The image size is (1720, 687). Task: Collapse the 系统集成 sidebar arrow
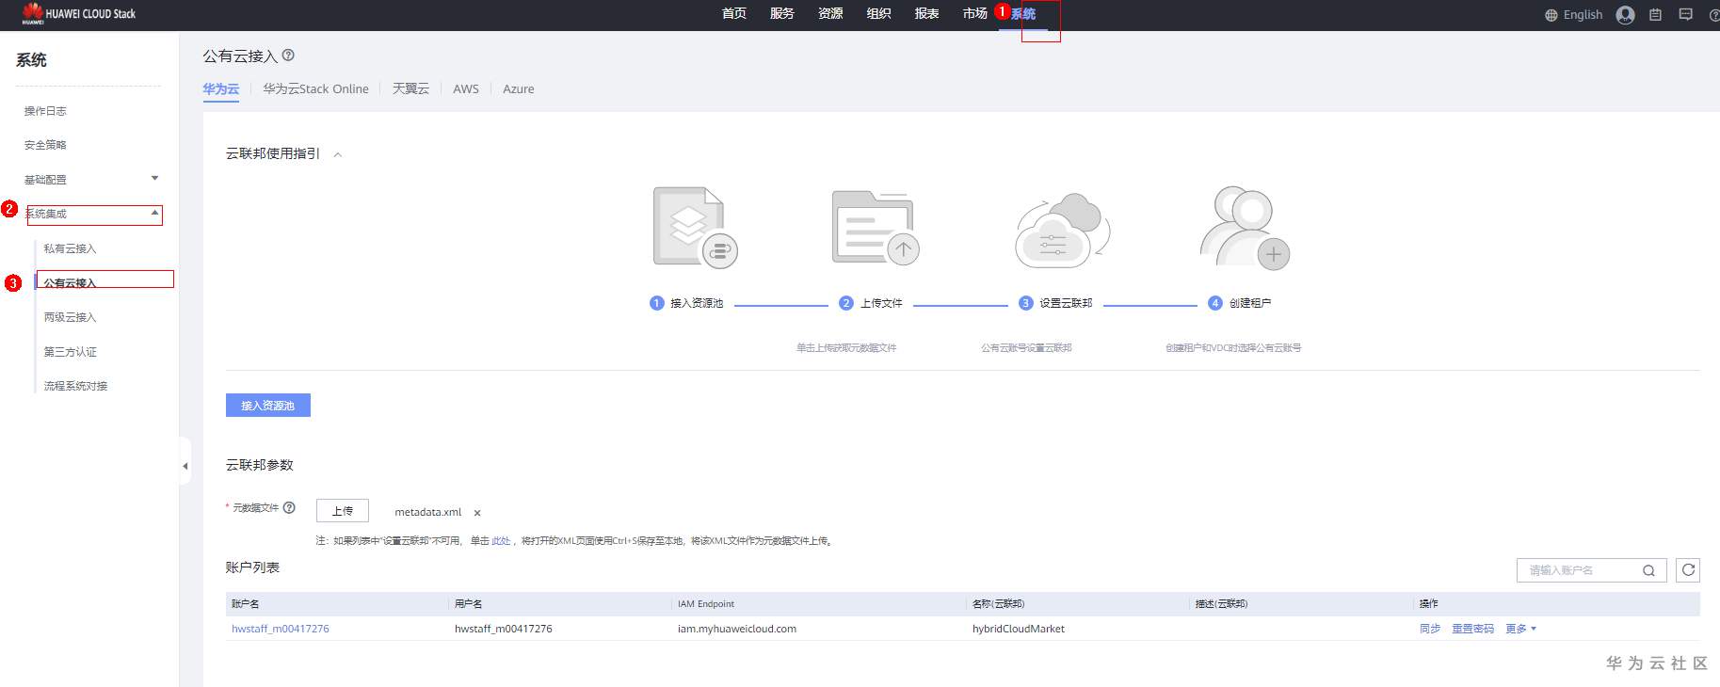[x=155, y=213]
